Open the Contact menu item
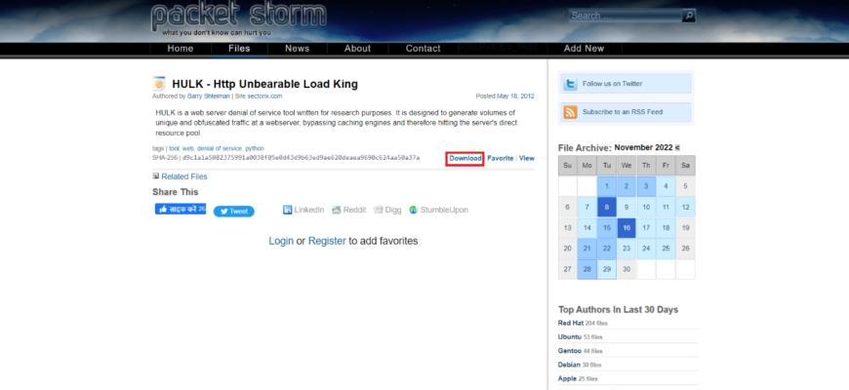This screenshot has height=390, width=849. click(x=423, y=48)
